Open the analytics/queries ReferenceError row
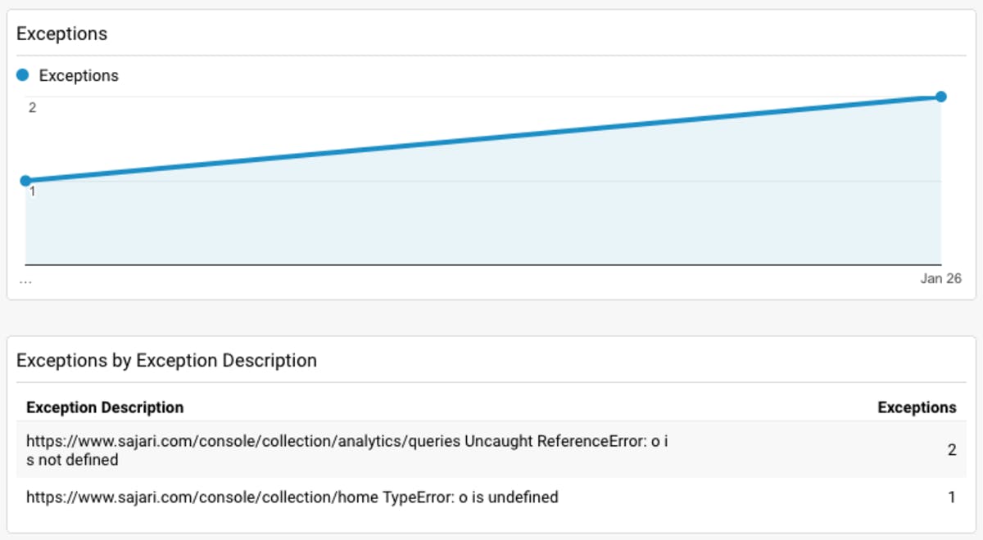The height and width of the screenshot is (540, 983). point(491,450)
